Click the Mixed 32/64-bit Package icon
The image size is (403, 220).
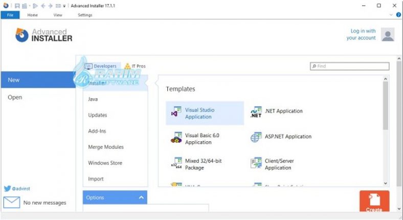pyautogui.click(x=176, y=163)
